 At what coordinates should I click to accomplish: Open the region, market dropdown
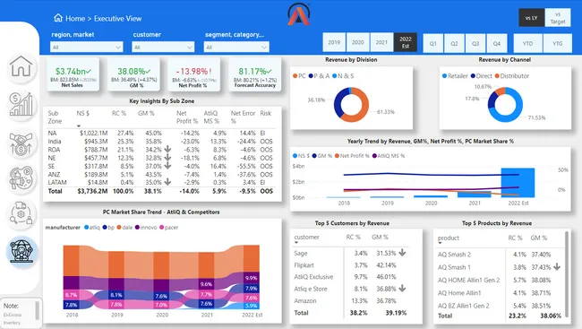tap(86, 47)
